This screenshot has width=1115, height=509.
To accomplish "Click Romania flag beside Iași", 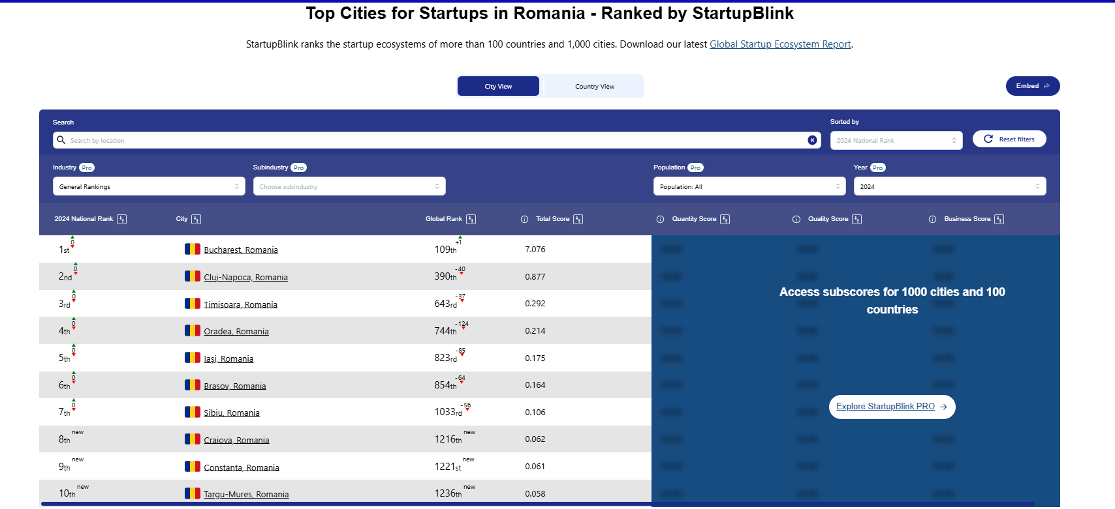I will click(193, 358).
